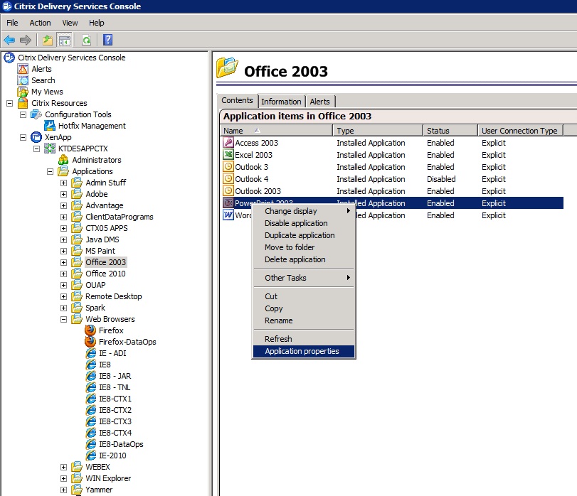Open the Alerts tab

point(319,102)
